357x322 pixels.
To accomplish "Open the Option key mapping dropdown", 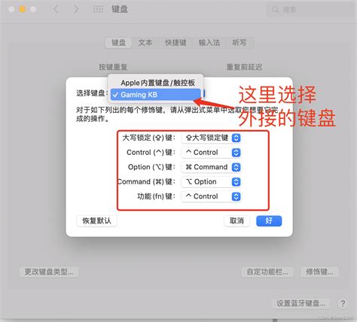I will click(211, 167).
